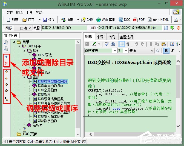Viewport: 184px width, 146px height.
Task: Toggle the paragraph marks icon
Action: pos(128,44)
